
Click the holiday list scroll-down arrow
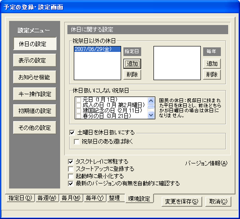[151, 115]
